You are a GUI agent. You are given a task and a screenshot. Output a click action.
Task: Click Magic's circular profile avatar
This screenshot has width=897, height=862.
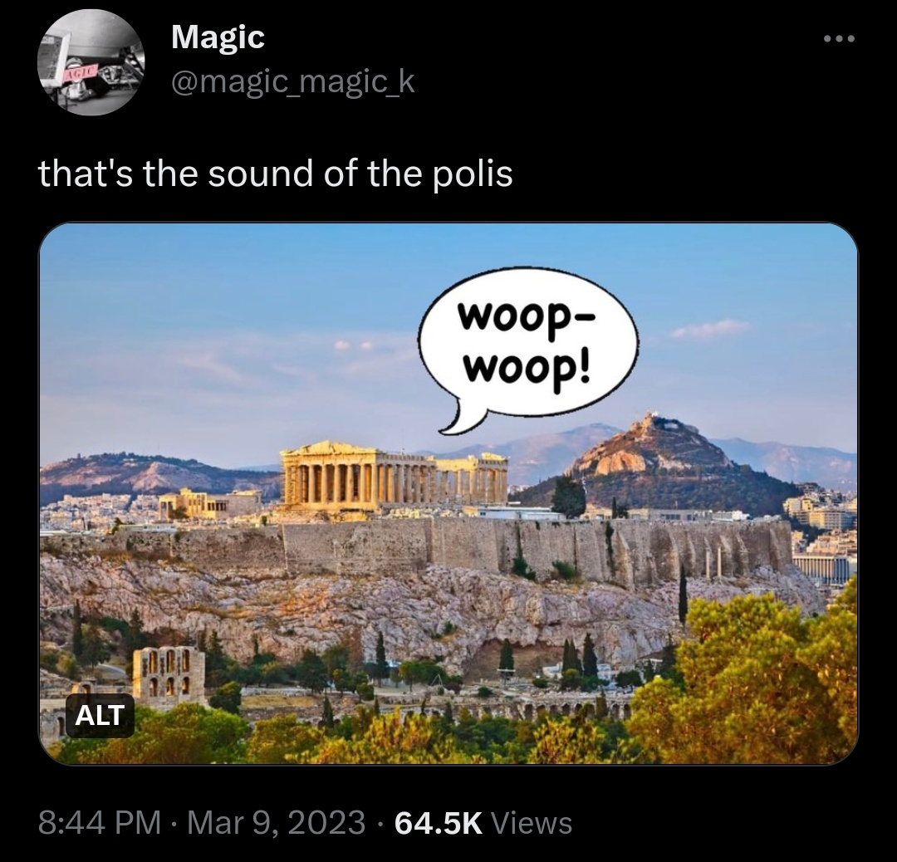91,61
